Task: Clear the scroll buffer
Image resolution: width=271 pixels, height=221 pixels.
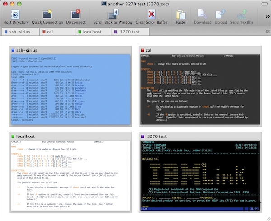Action: (x=153, y=15)
